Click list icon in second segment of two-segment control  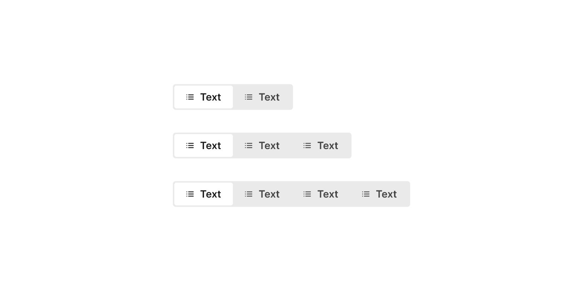[249, 97]
